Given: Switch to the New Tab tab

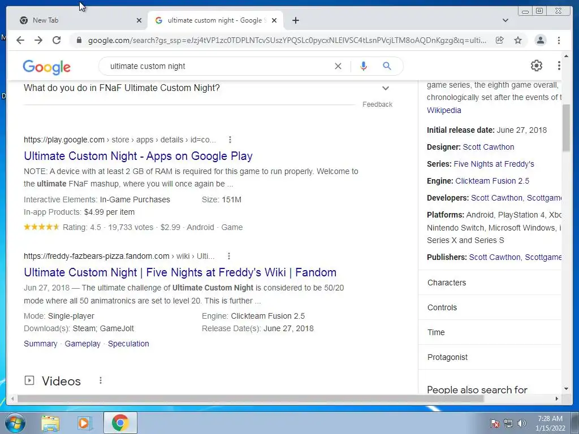Looking at the screenshot, I should point(77,20).
